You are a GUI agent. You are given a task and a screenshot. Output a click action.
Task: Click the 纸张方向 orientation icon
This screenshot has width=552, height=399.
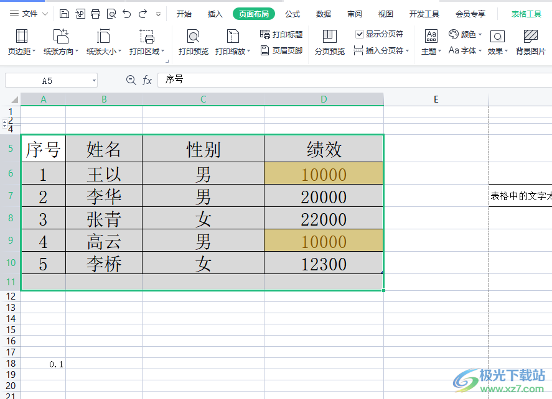point(60,36)
